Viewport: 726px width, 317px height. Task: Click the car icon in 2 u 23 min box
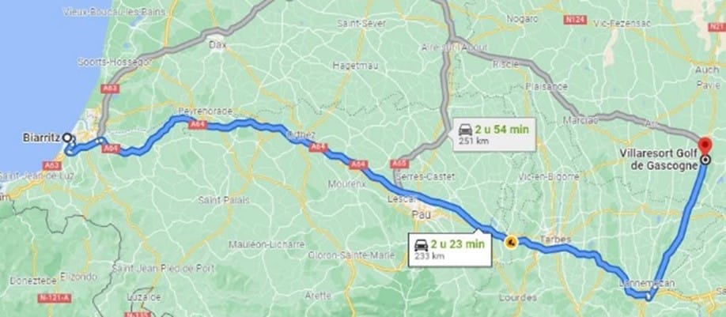[x=421, y=243]
